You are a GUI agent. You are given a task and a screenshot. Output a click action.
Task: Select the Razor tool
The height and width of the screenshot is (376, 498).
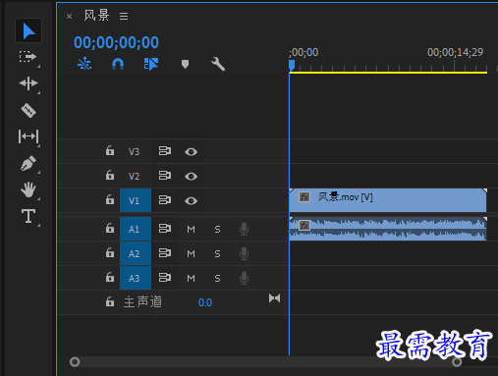point(28,110)
